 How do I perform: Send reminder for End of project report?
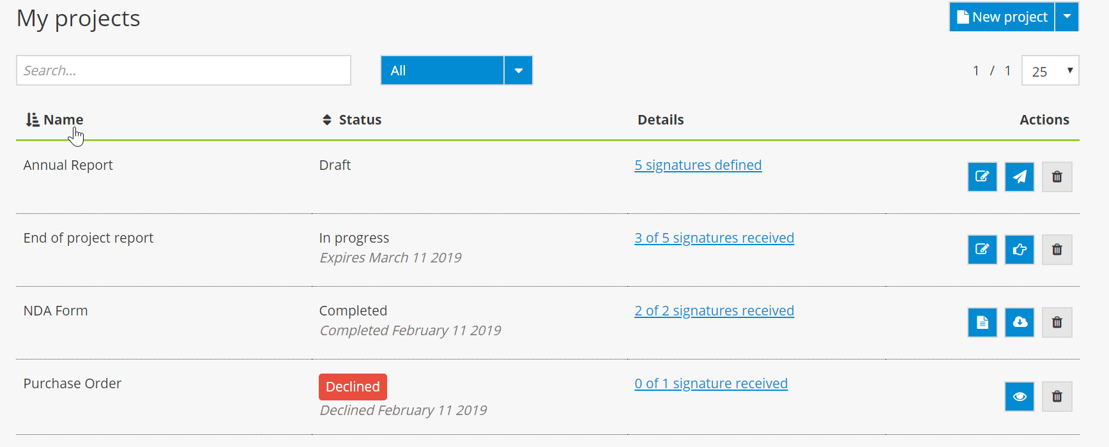click(1019, 250)
